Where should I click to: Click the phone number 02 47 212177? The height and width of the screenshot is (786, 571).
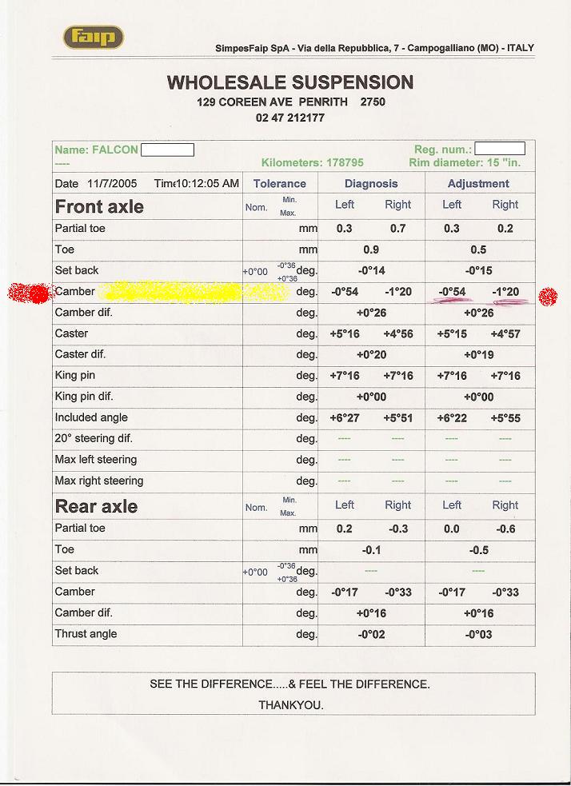pos(290,118)
